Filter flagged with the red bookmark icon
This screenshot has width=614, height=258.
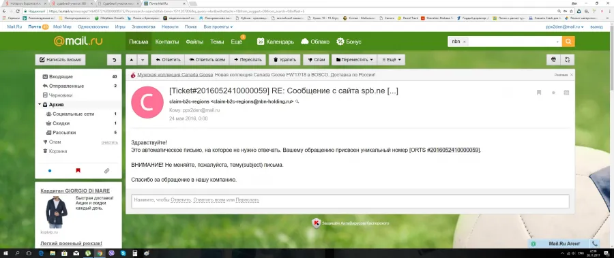pos(78,171)
